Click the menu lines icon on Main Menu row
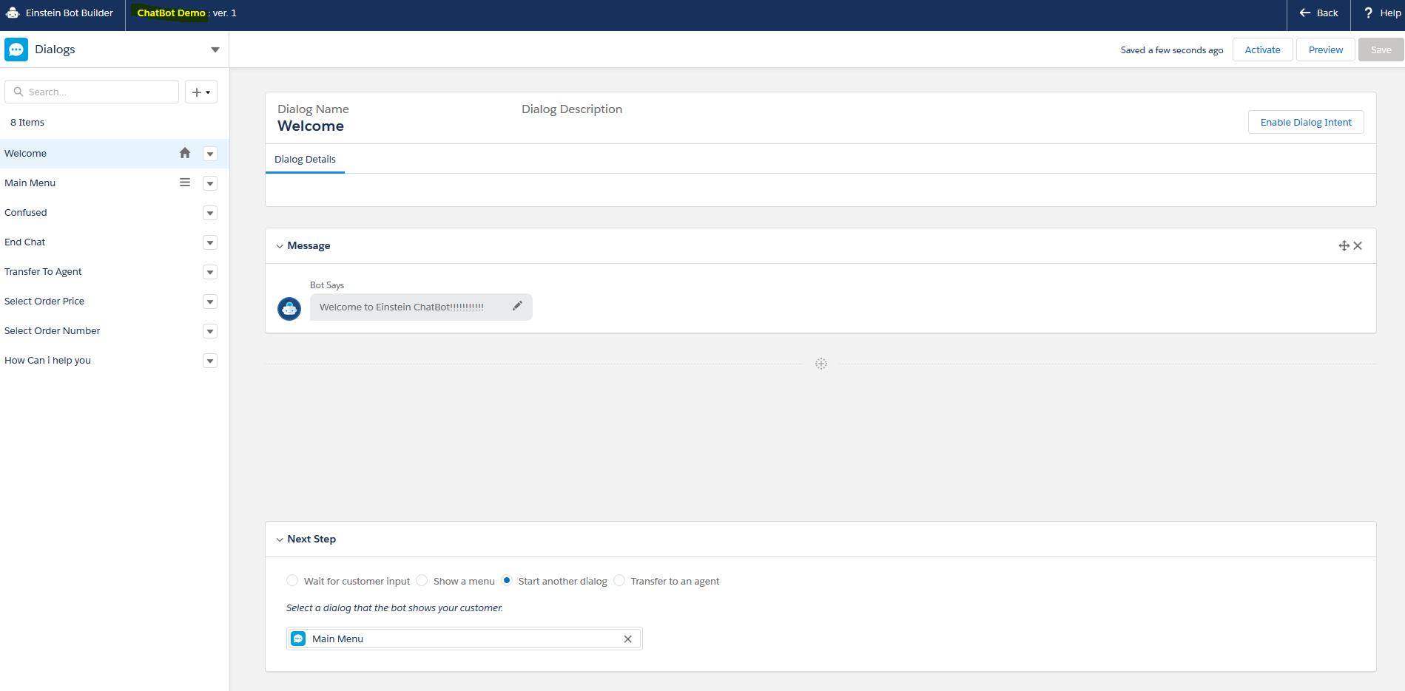Viewport: 1405px width, 691px height. tap(185, 183)
